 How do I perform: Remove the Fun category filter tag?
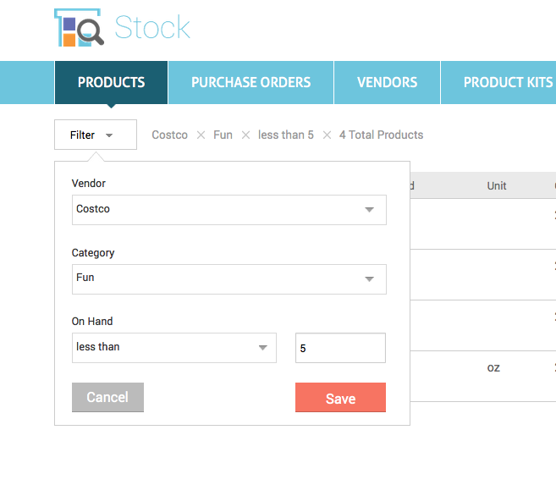pyautogui.click(x=245, y=135)
